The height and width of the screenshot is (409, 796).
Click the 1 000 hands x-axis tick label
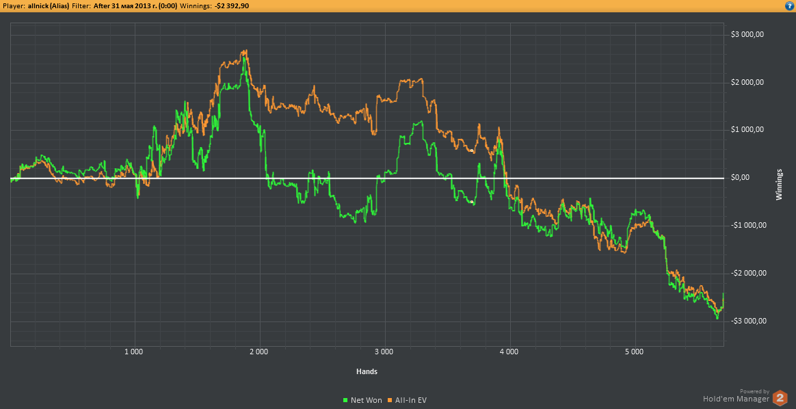pos(133,353)
